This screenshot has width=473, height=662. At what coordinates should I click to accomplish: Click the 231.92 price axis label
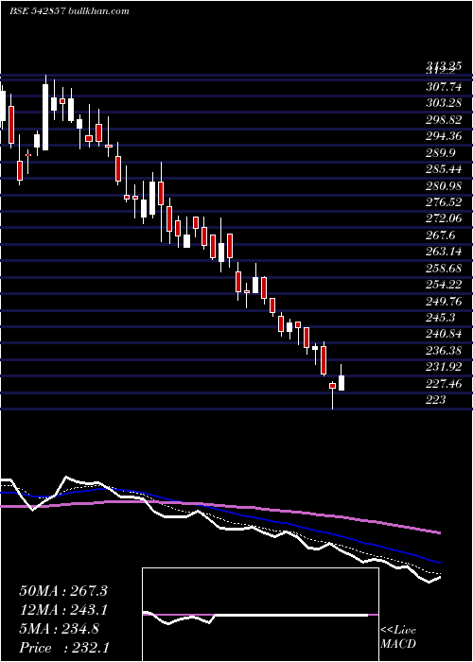444,367
